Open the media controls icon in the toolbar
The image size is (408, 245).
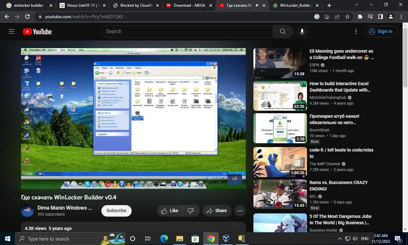370,17
